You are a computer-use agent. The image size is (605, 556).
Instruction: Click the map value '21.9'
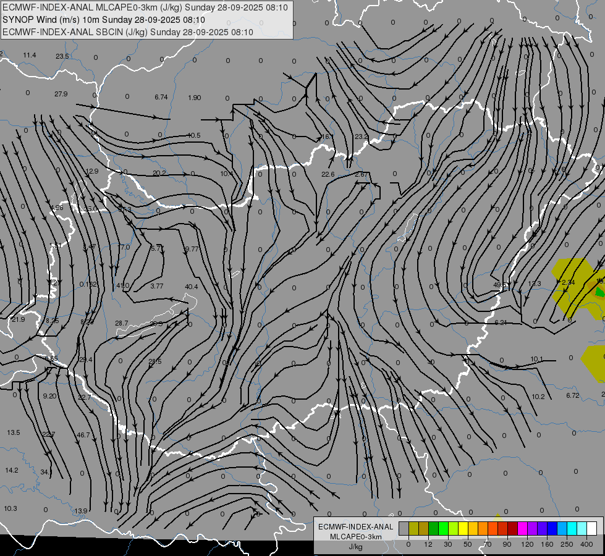tap(18, 319)
